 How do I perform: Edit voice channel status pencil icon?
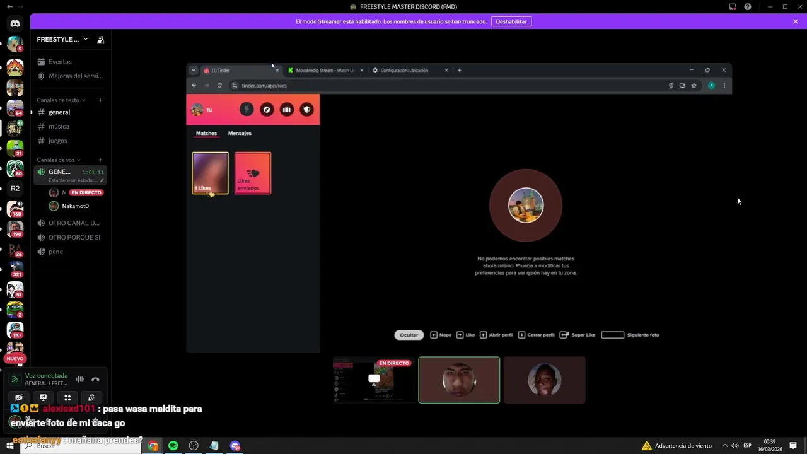coord(102,180)
